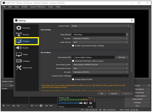Open the Streaming Encoder dropdown

pyautogui.click(x=100, y=39)
